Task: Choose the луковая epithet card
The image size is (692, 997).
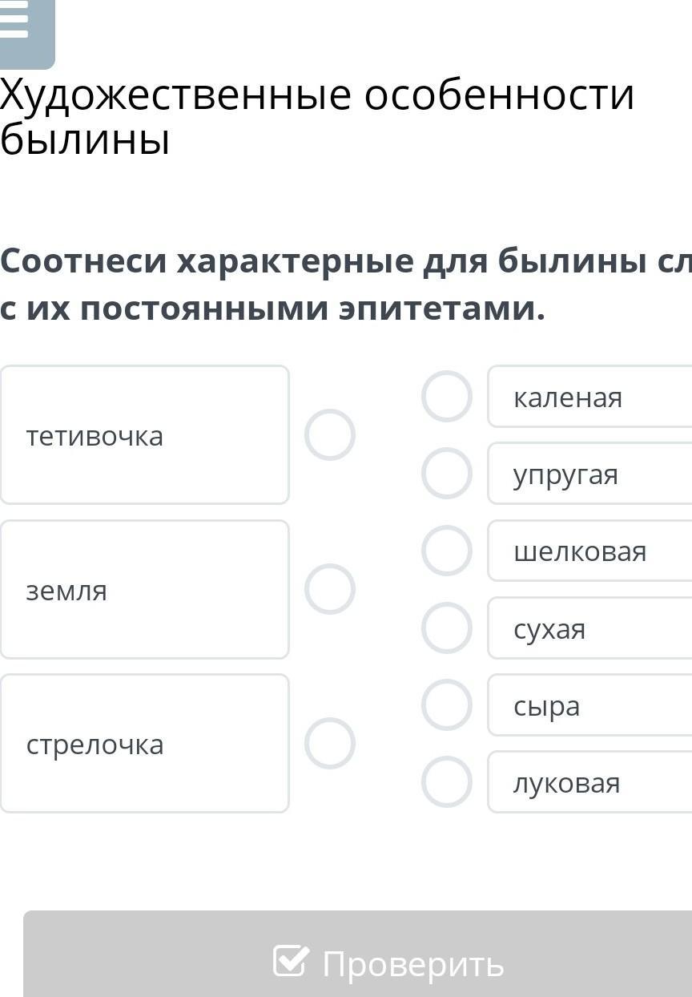Action: 589,782
